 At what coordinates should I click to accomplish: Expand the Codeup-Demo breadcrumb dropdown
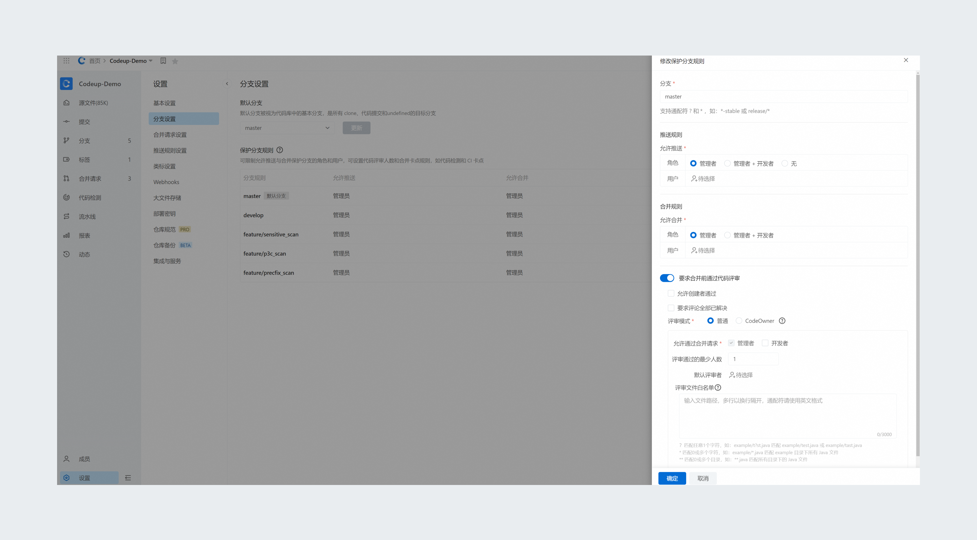[151, 61]
